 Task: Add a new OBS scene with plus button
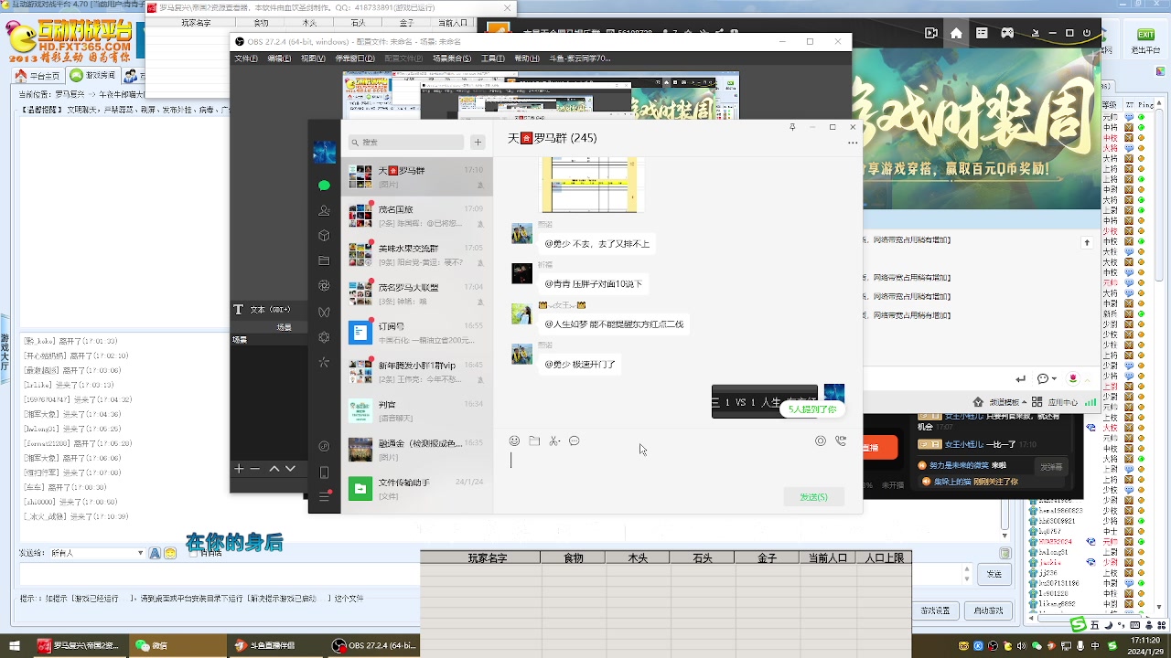click(x=239, y=469)
